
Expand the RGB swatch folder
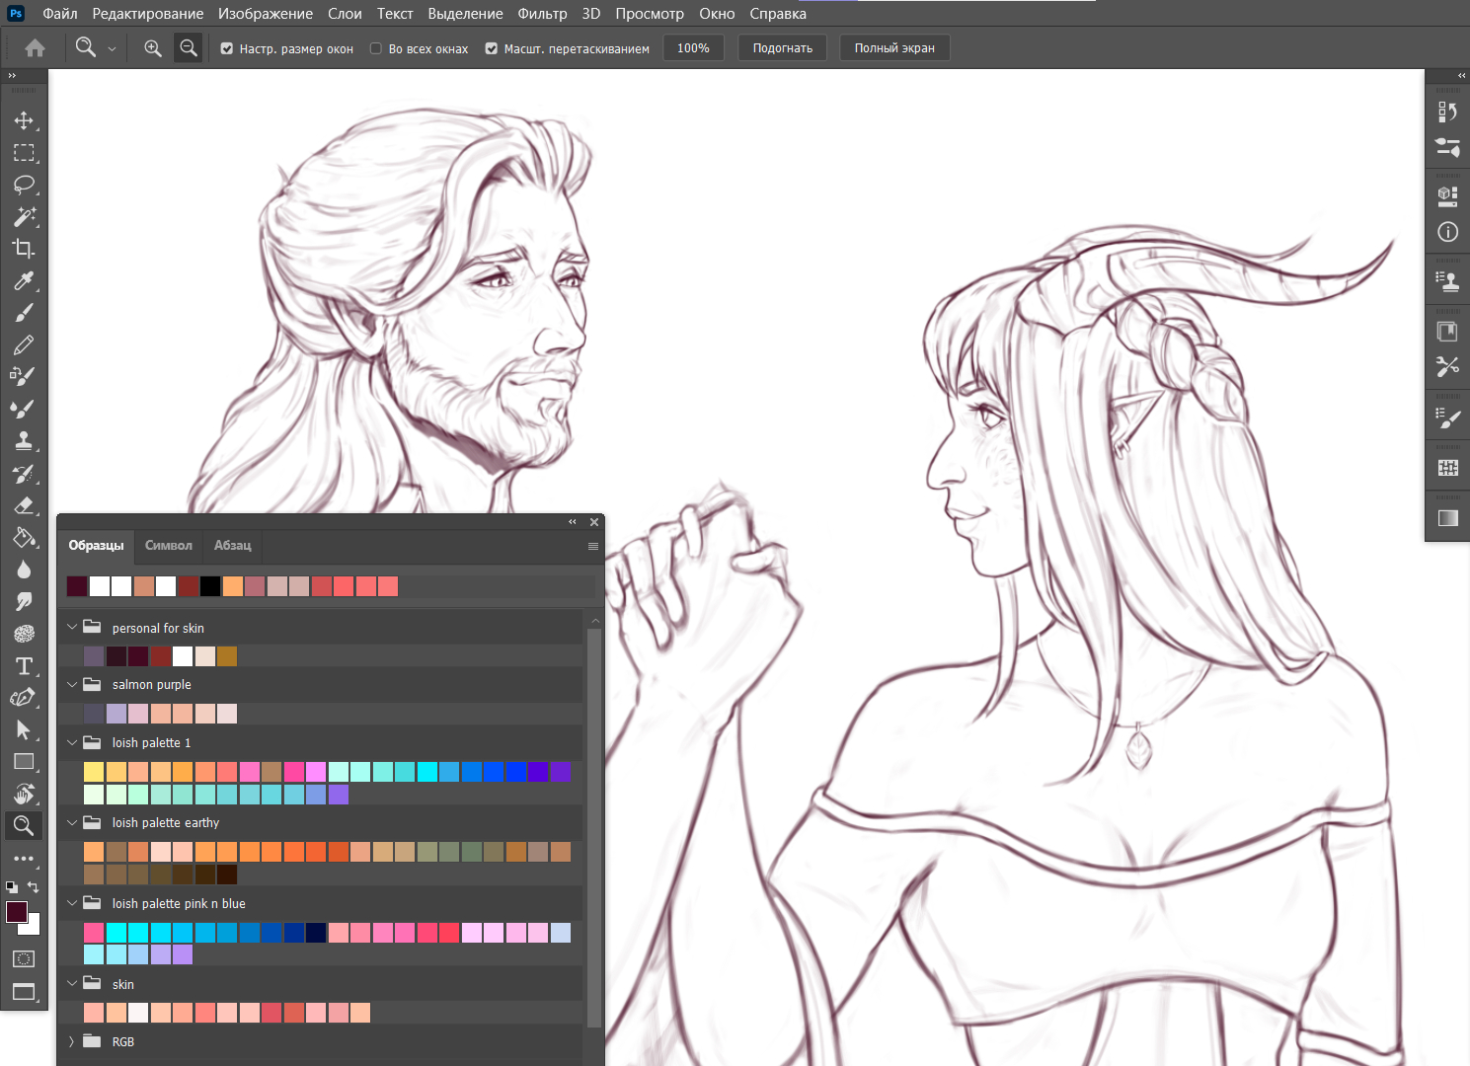[x=72, y=1041]
